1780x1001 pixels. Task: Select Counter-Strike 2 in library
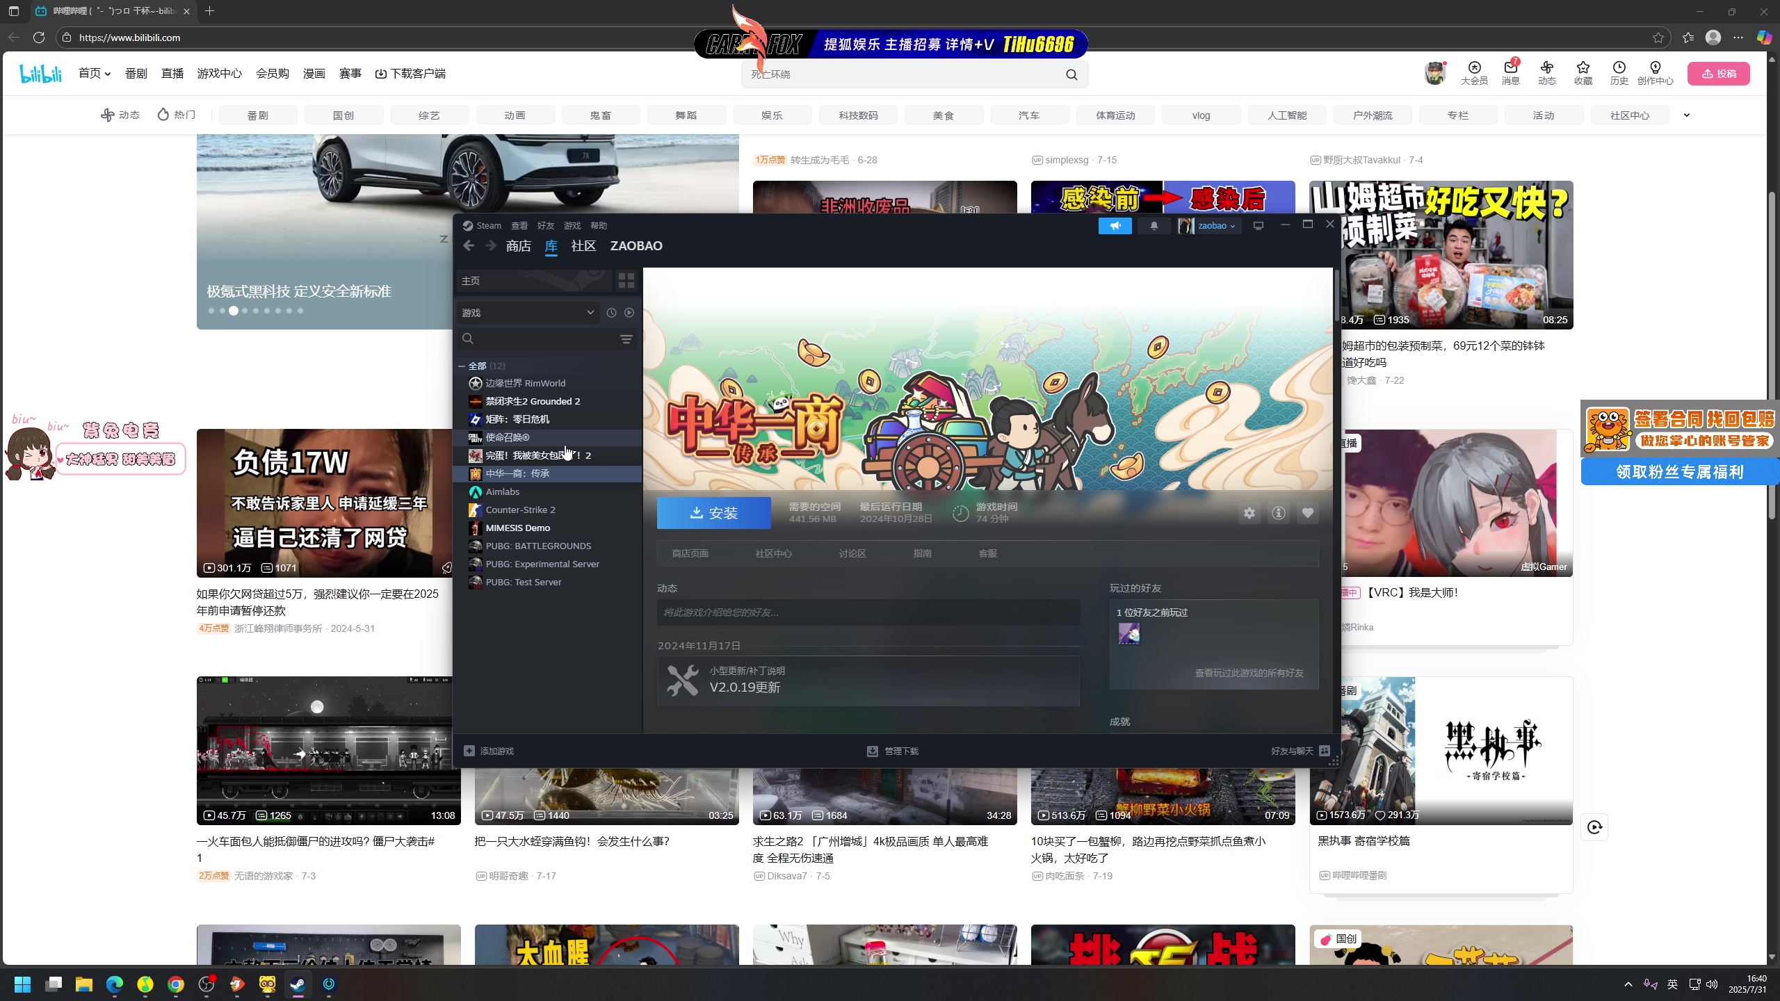click(x=547, y=510)
